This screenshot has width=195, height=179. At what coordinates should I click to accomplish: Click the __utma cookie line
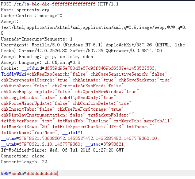coord(80,138)
